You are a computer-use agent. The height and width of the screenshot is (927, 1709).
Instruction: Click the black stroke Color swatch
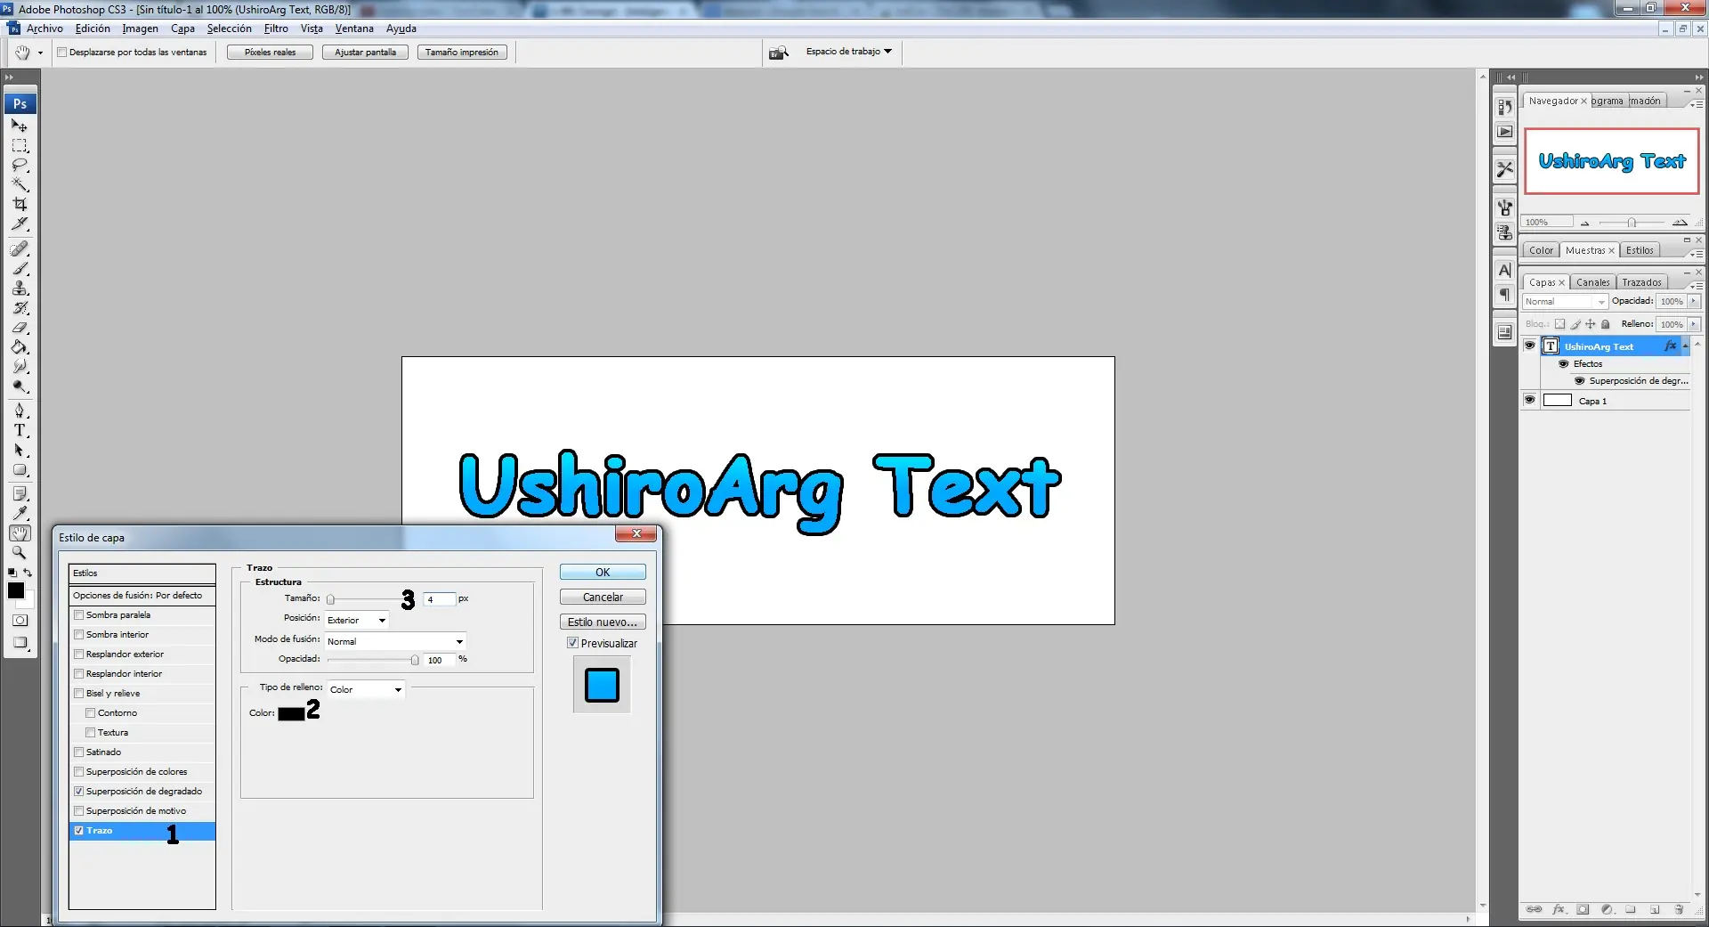click(x=291, y=714)
